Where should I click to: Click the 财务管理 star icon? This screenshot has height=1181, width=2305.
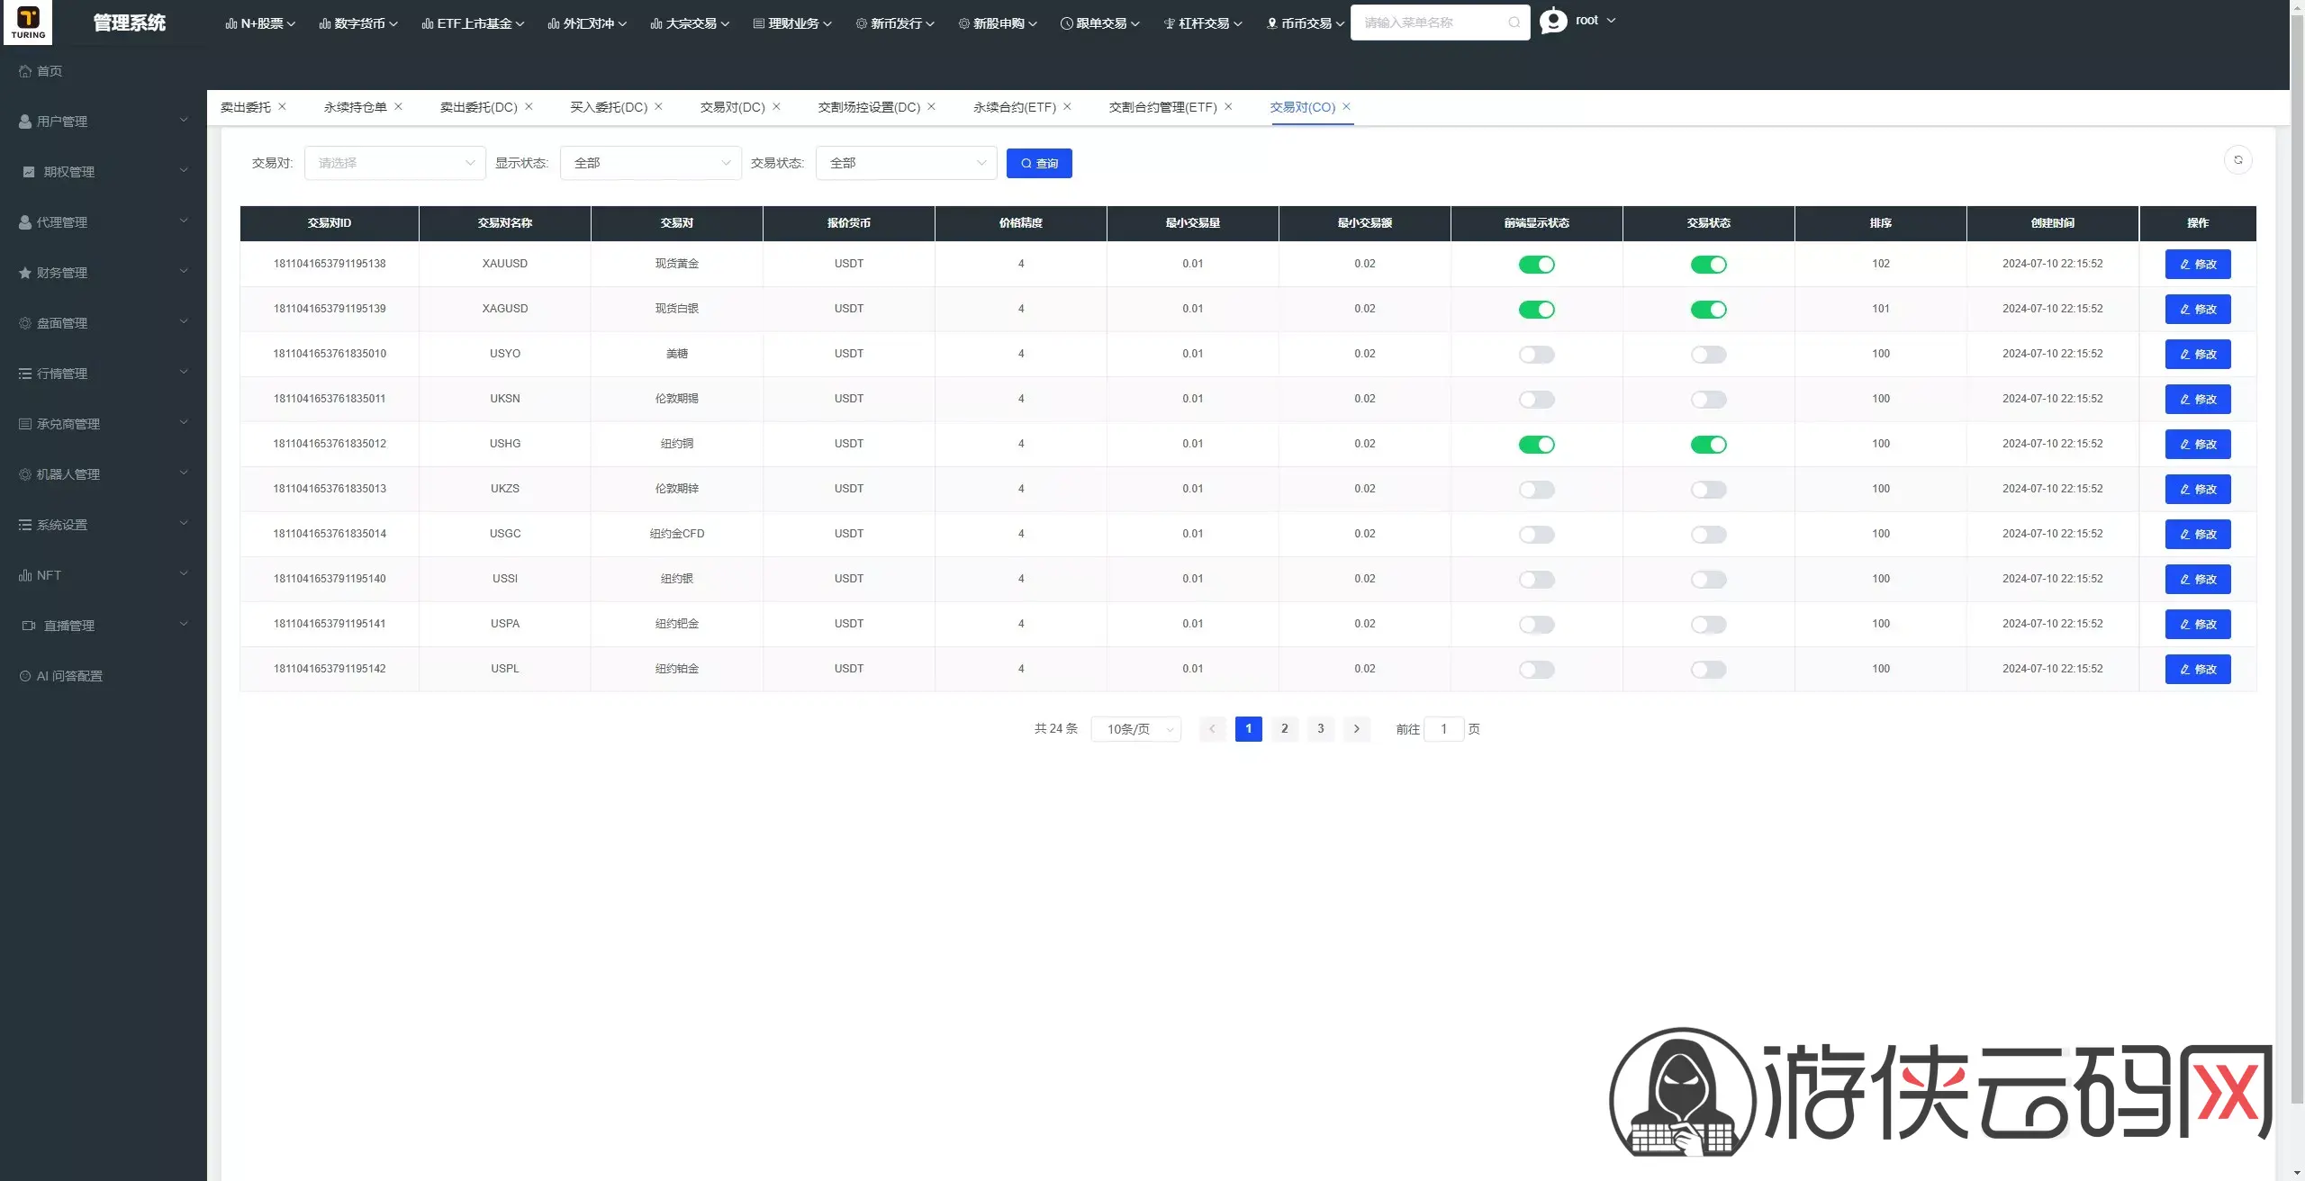[x=25, y=273]
